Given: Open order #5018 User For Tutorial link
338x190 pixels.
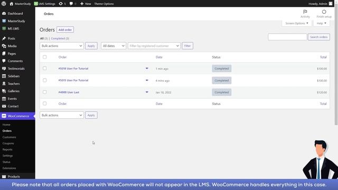Looking at the screenshot, I should click(73, 69).
